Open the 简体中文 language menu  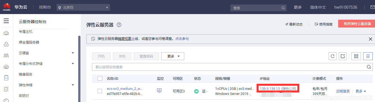pyautogui.click(x=318, y=7)
